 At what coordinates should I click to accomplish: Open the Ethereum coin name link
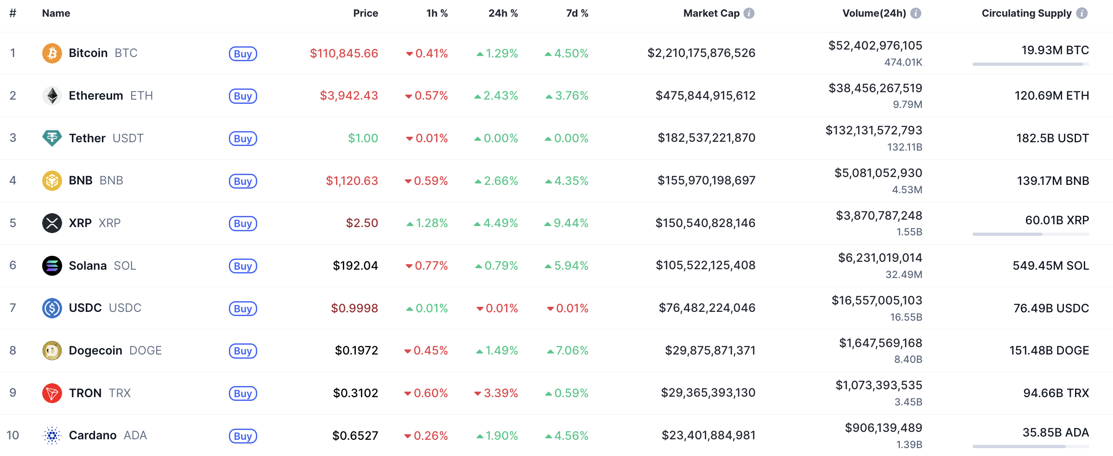coord(95,95)
